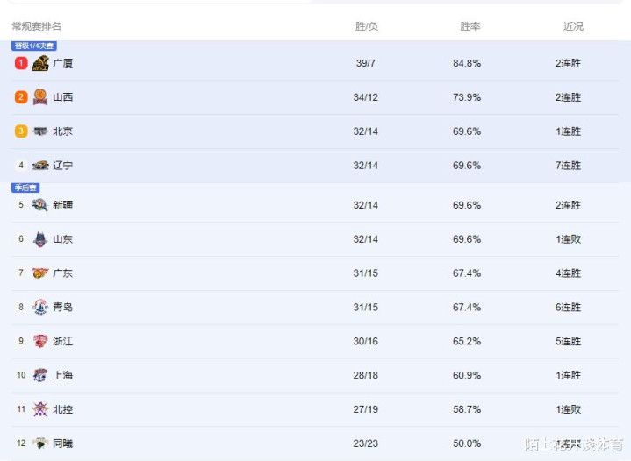Click the 季后赛 blue tag
Image resolution: width=631 pixels, height=461 pixels.
click(25, 188)
